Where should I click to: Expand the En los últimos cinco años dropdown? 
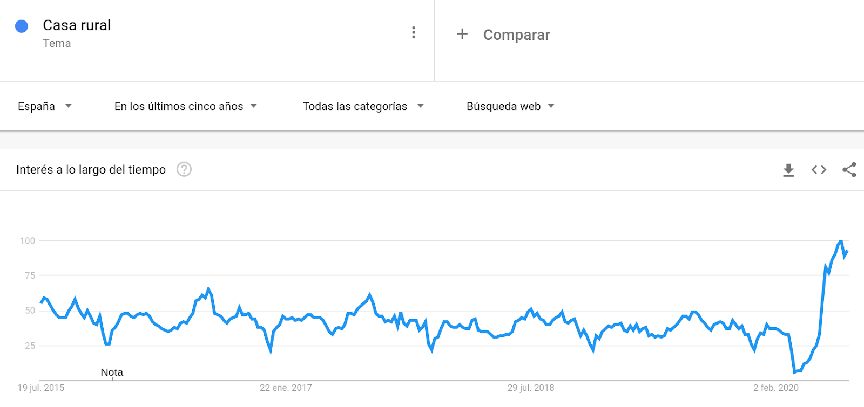tap(186, 106)
